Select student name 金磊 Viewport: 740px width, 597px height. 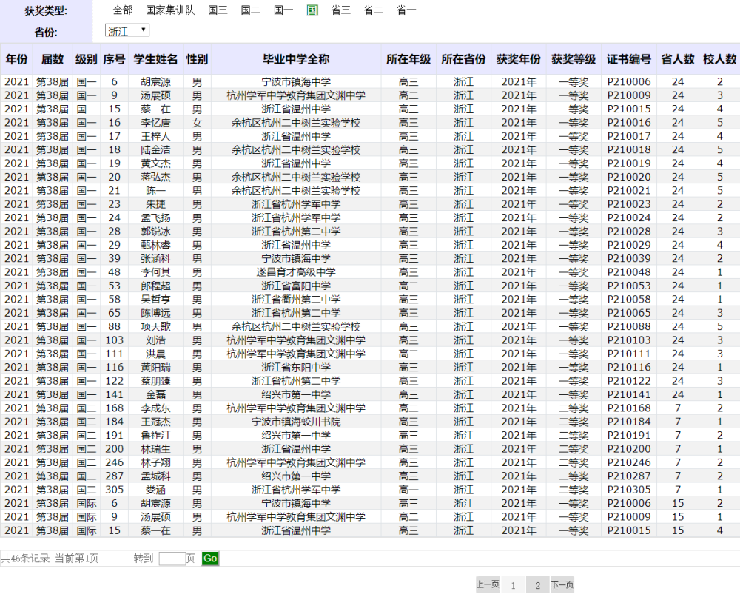(155, 394)
